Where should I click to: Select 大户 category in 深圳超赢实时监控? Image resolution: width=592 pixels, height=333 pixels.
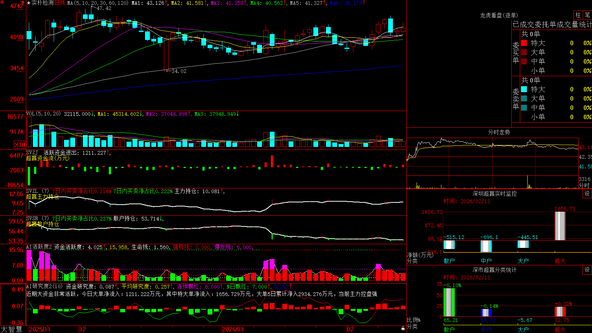click(x=523, y=261)
